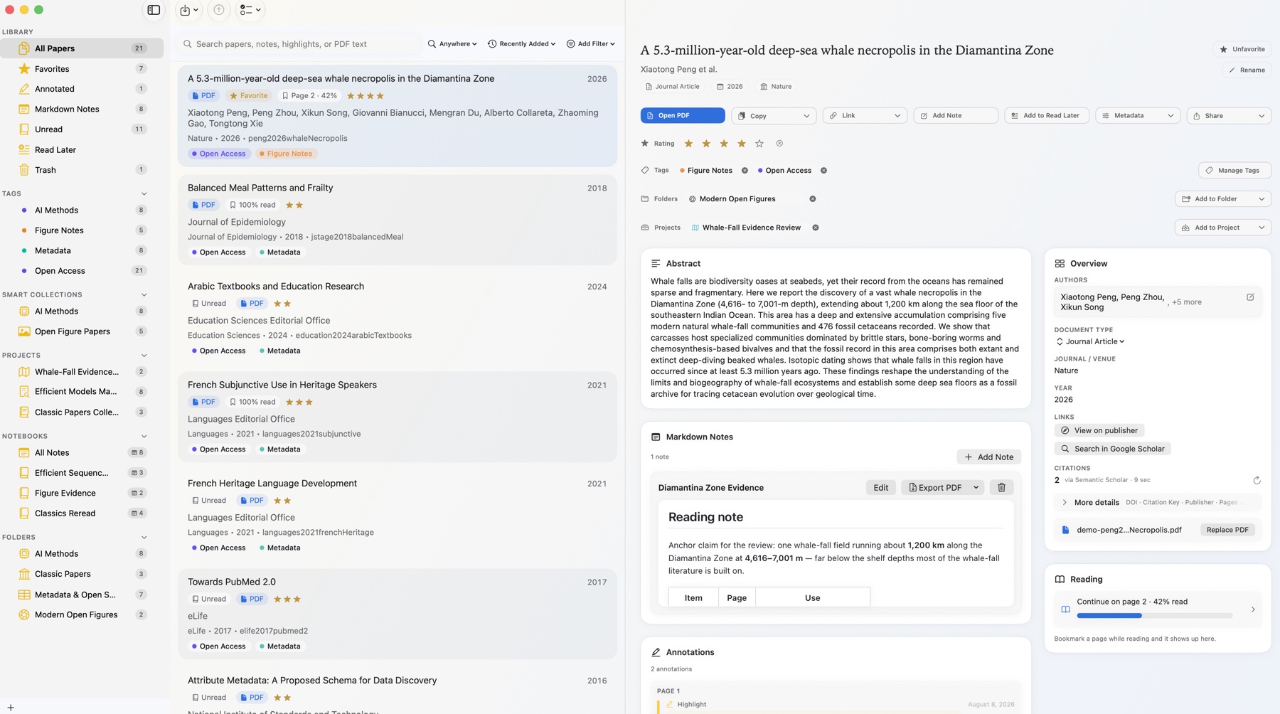Click the delete trash icon on Diamantina Zone Evidence note
1280x714 pixels.
[1001, 487]
